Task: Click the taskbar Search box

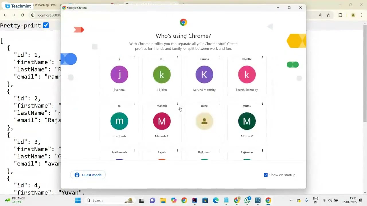Action: click(110, 200)
